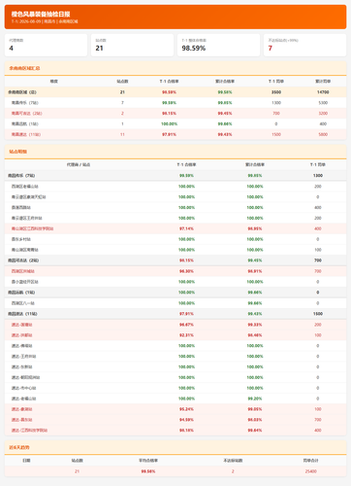Viewport: 351px width, 486px height.
Task: Click the 98.59% overall pass rate card
Action: (218, 45)
